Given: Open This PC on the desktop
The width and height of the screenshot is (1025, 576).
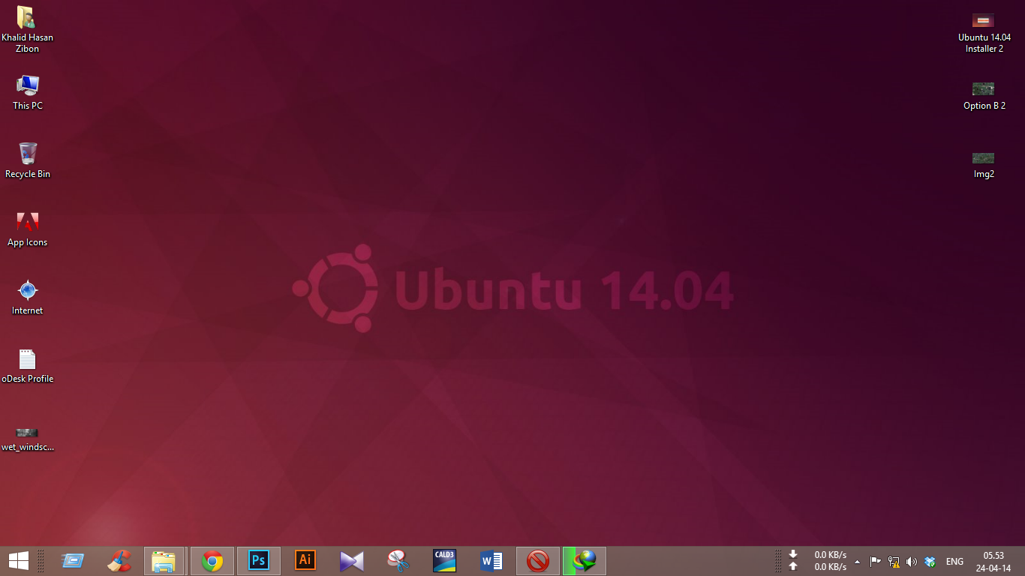Looking at the screenshot, I should (27, 86).
